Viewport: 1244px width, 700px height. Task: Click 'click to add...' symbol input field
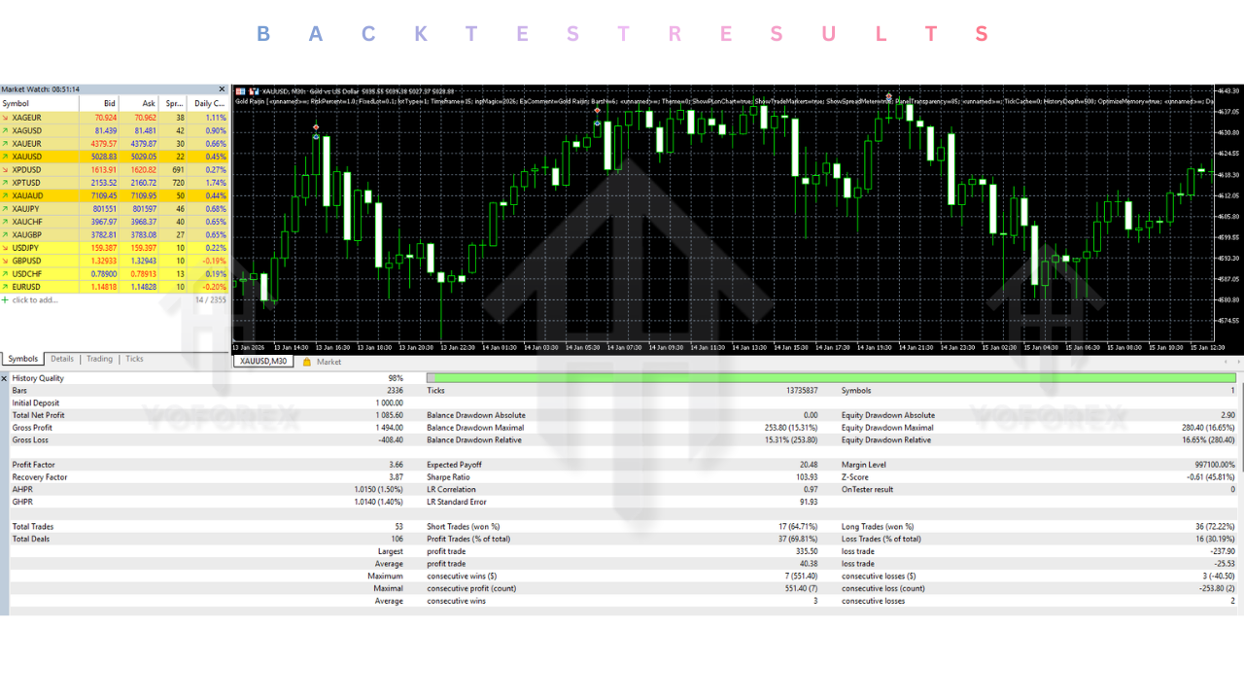36,300
